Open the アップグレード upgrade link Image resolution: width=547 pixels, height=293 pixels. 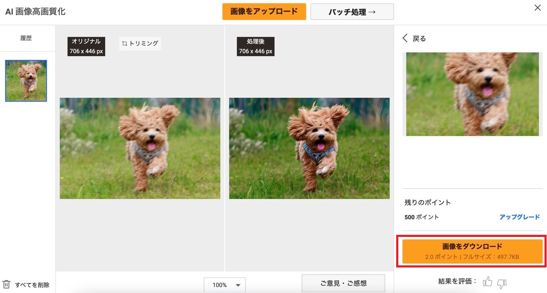coord(520,217)
